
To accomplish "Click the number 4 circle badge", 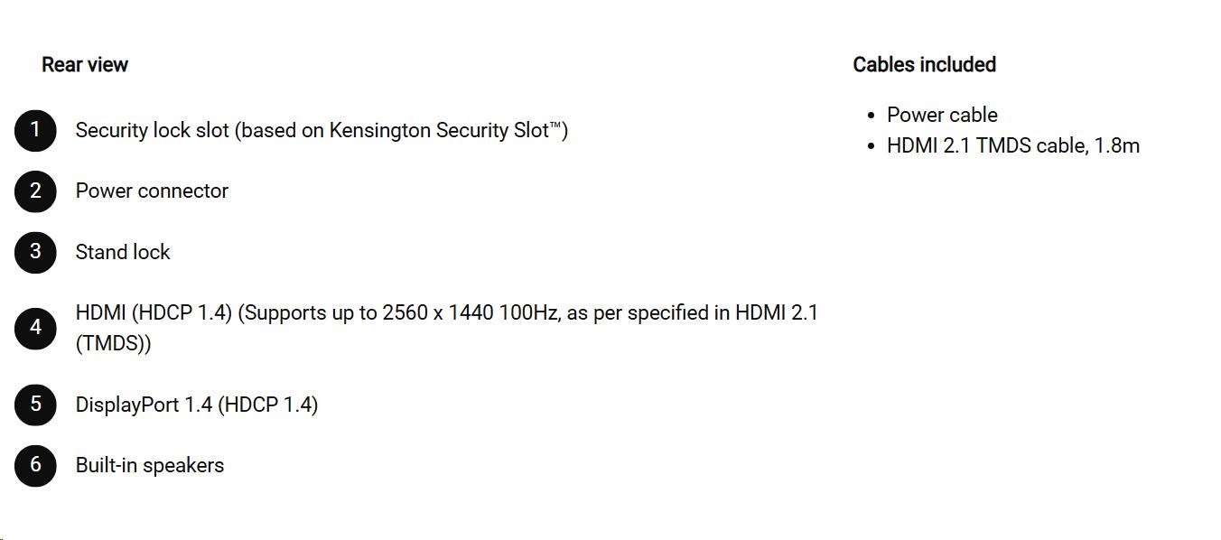I will click(35, 328).
